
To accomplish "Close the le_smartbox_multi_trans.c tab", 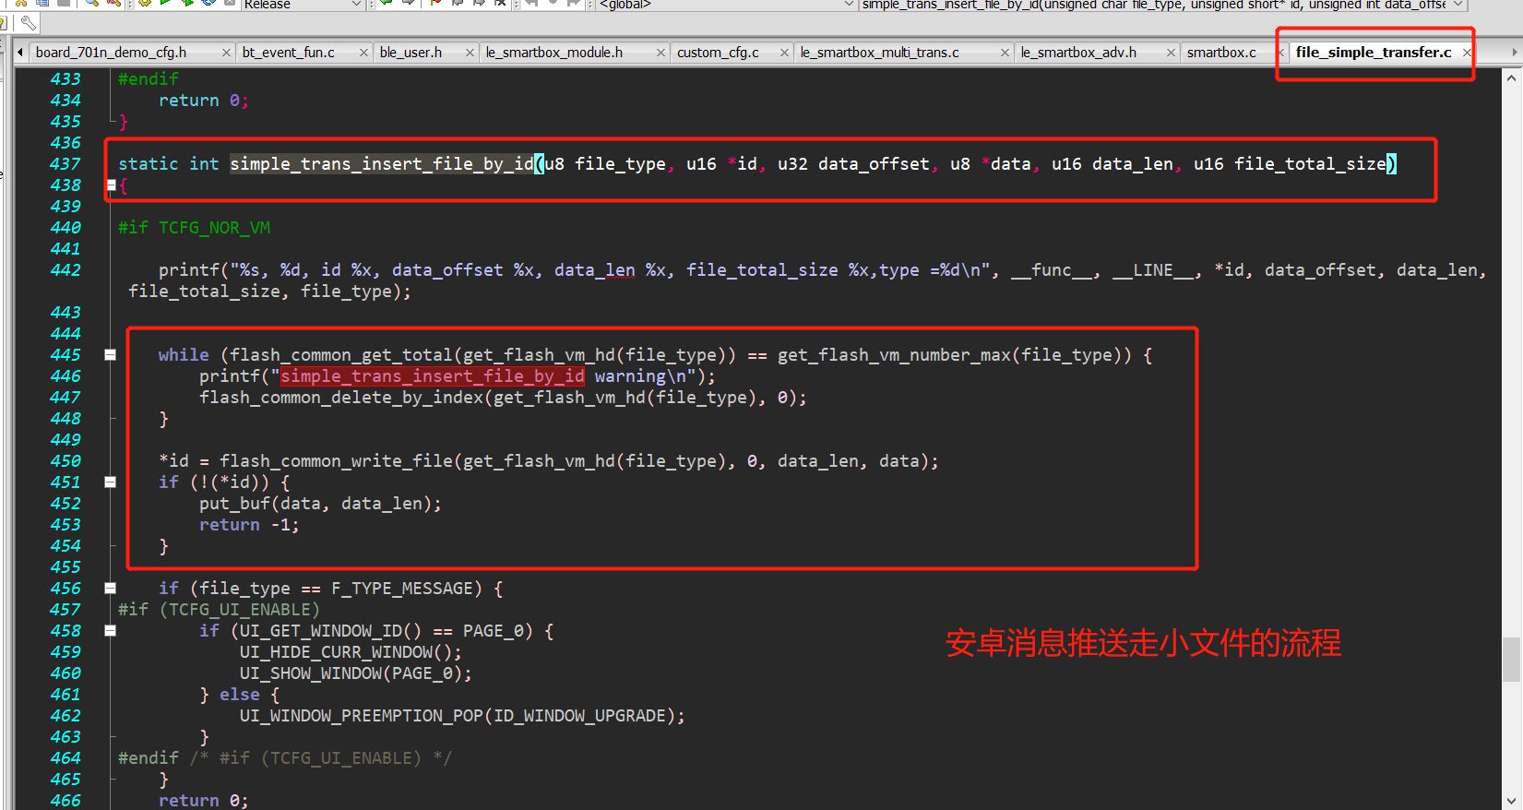I will [x=1005, y=53].
